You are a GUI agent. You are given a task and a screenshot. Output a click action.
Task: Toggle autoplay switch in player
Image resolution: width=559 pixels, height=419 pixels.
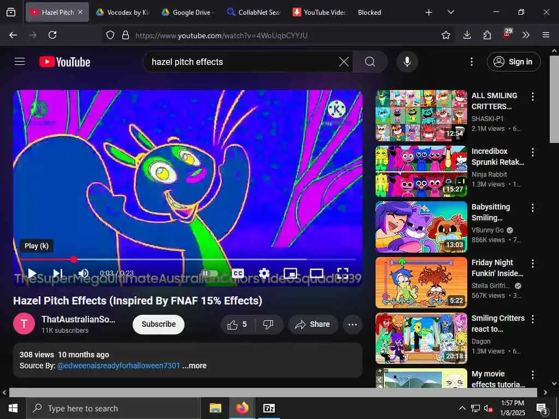coord(209,273)
